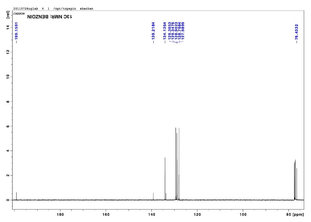
Task: Select the 134.1264 peak label
Action: [165, 31]
